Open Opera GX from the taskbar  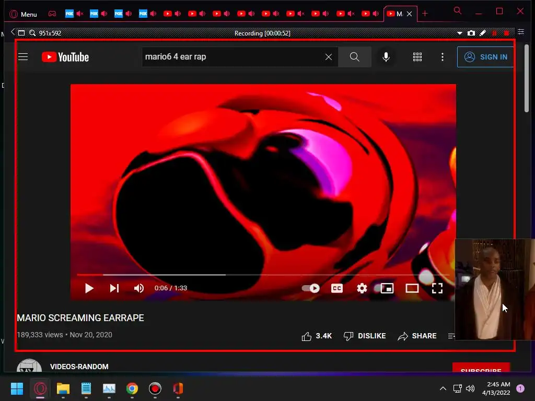tap(40, 388)
